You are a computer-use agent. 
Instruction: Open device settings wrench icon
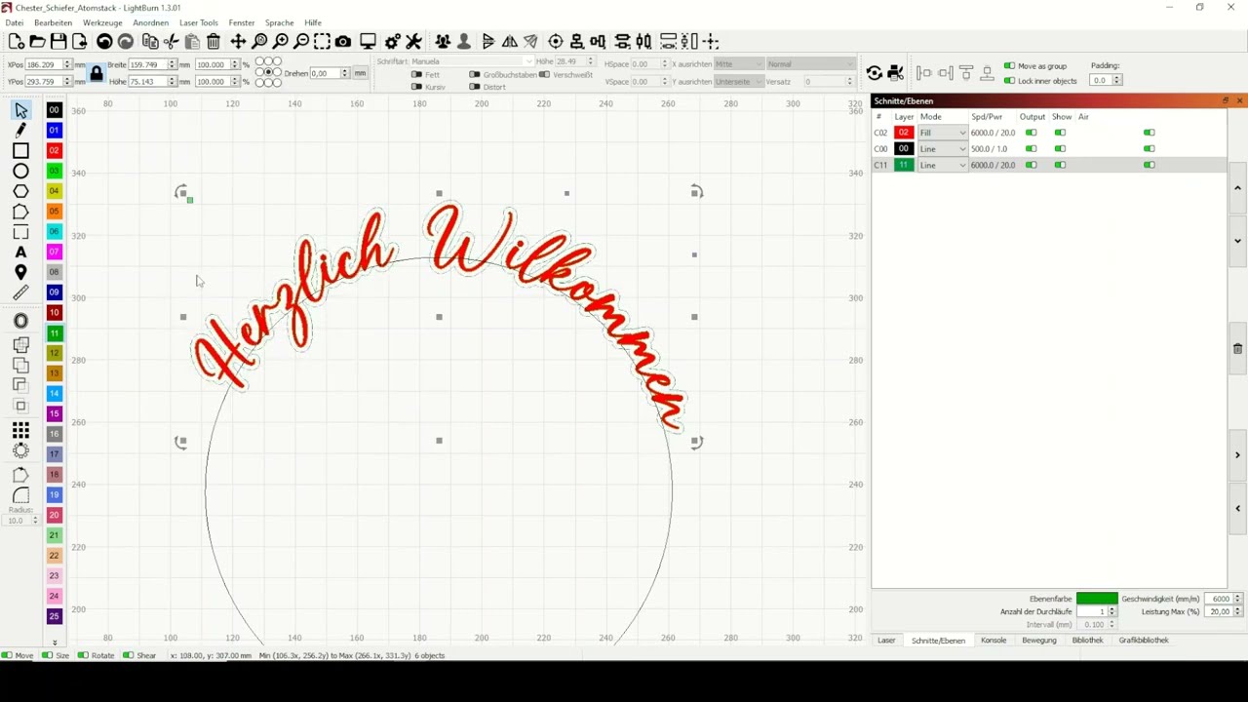[413, 41]
